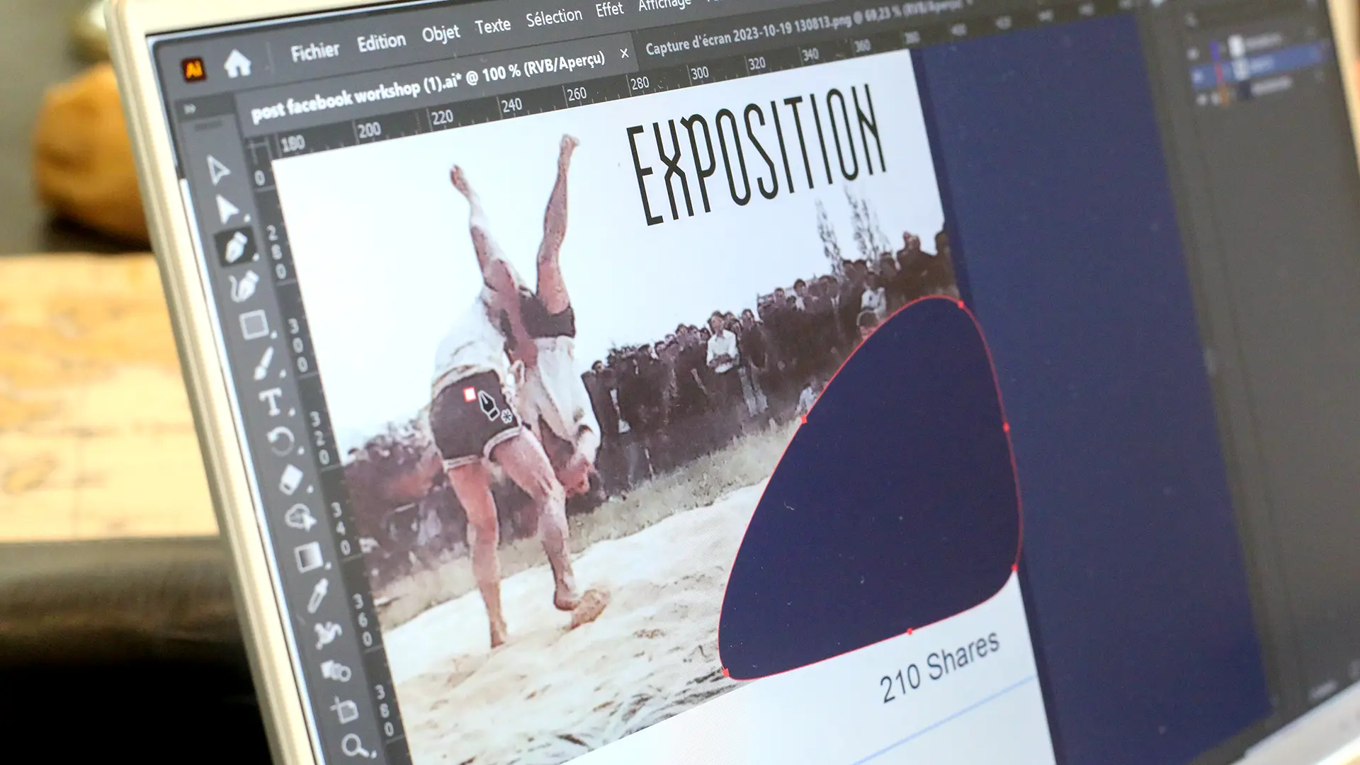Screen dimensions: 1360x765
Task: Open the Sélection menu
Action: pyautogui.click(x=554, y=17)
